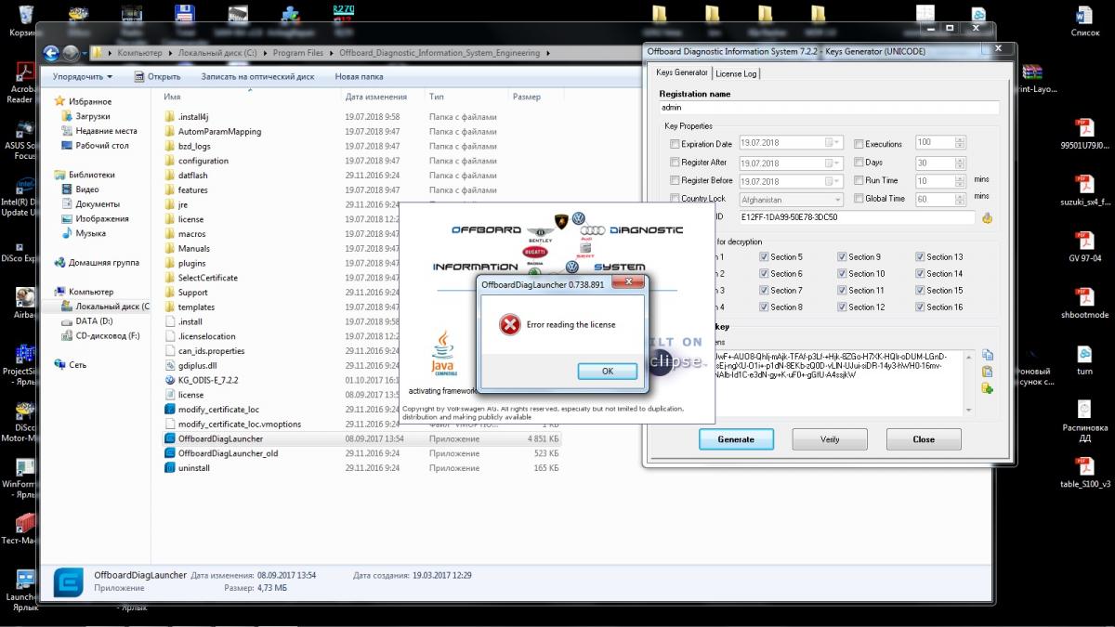This screenshot has height=627, width=1115.
Task: Open Register Before date dropdown
Action: click(x=834, y=181)
